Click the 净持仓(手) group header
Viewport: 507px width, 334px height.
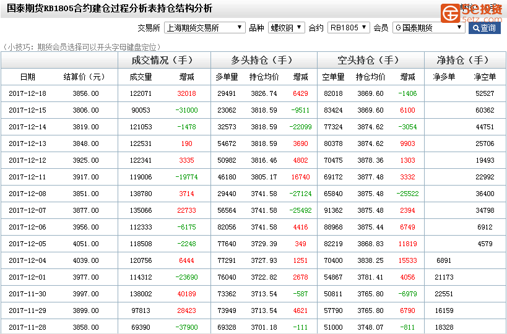pos(463,60)
